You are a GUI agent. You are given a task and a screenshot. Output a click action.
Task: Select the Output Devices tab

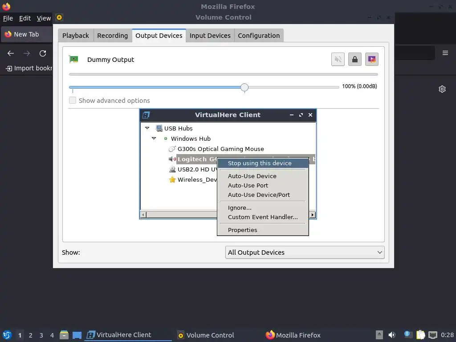(x=159, y=36)
